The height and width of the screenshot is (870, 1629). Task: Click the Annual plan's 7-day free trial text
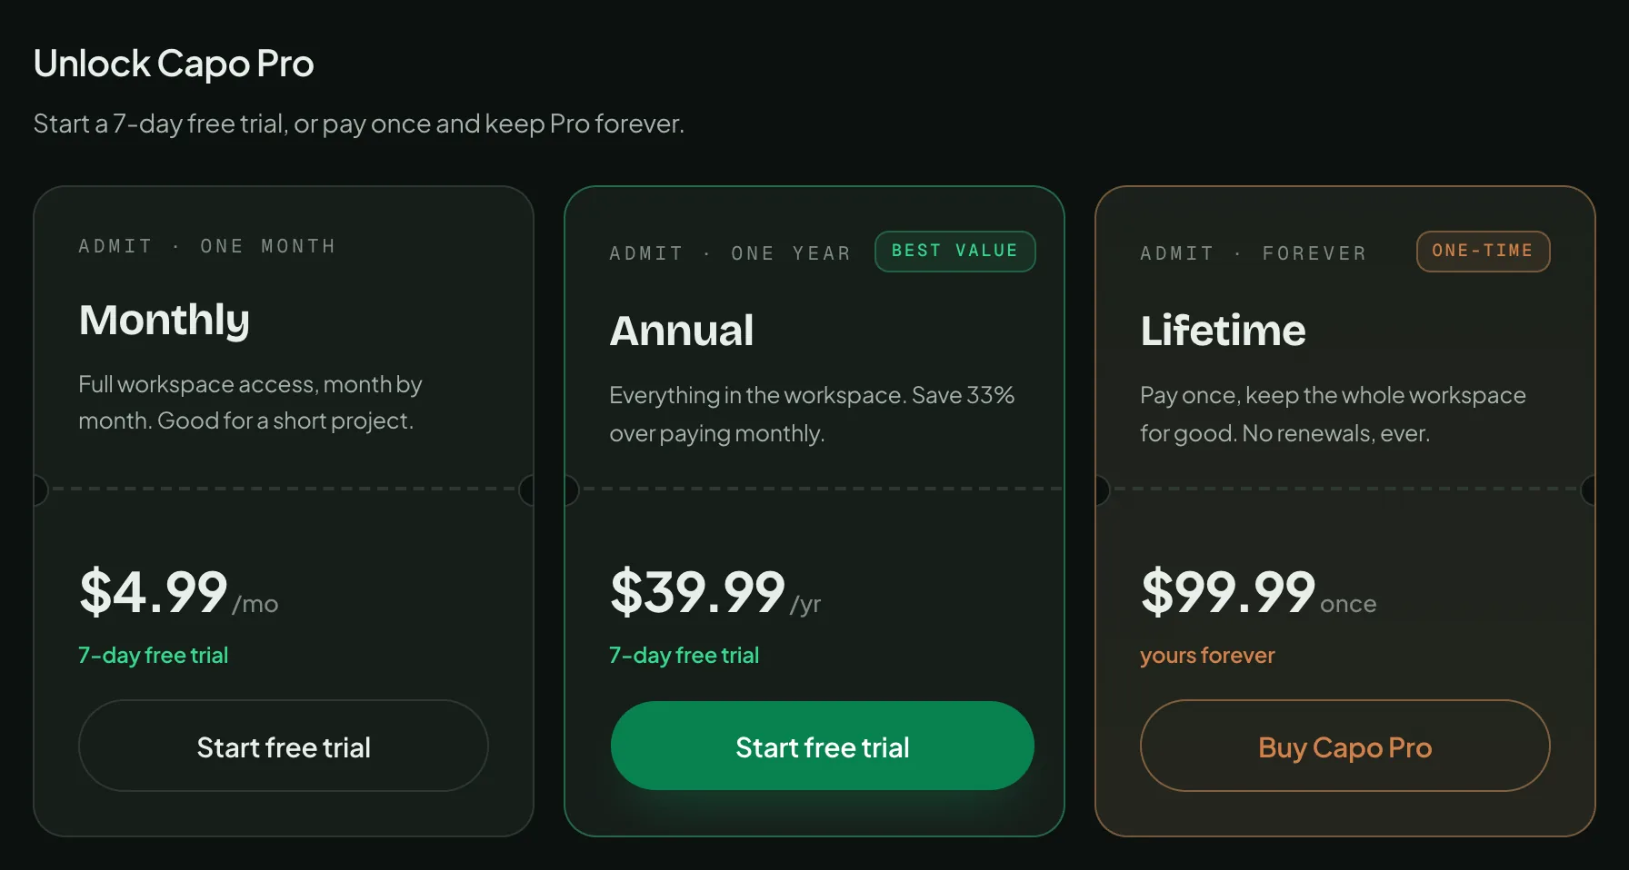click(x=685, y=656)
